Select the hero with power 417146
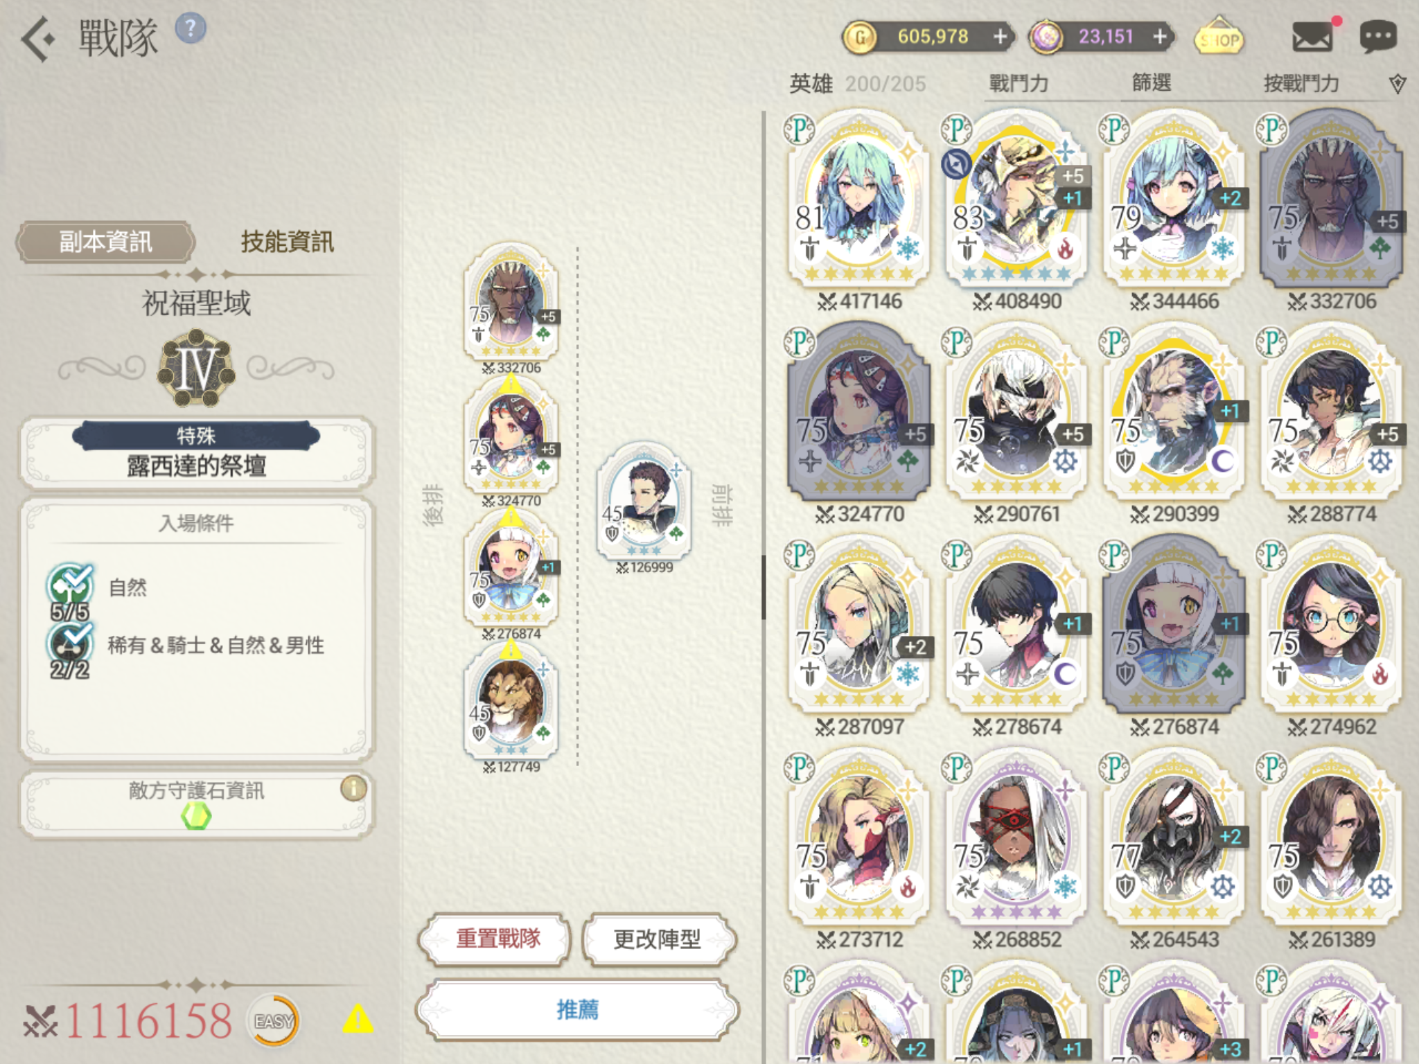 pos(858,208)
